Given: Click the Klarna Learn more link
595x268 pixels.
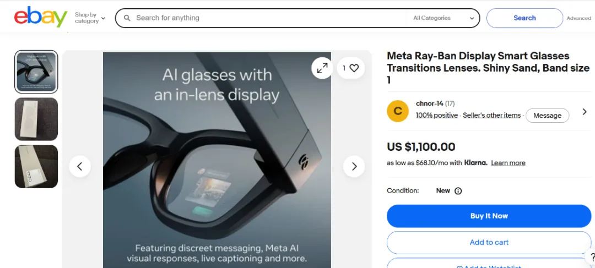Looking at the screenshot, I should tap(508, 163).
